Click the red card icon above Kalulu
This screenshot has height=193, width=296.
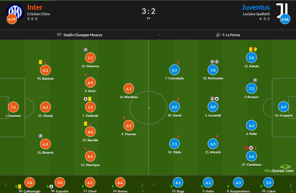(255, 49)
